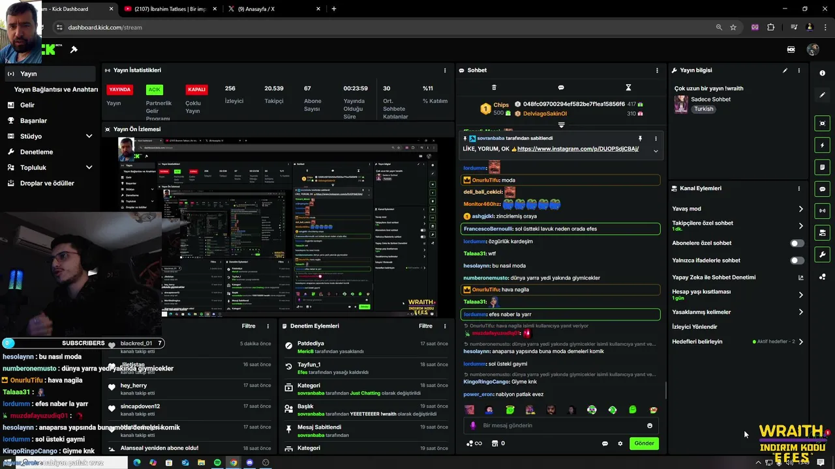Open the pinned Instagram link
The image size is (835, 469).
coord(577,149)
